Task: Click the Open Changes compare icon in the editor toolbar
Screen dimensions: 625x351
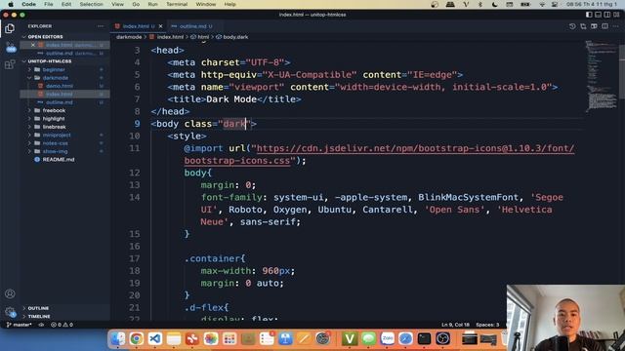Action: point(584,26)
